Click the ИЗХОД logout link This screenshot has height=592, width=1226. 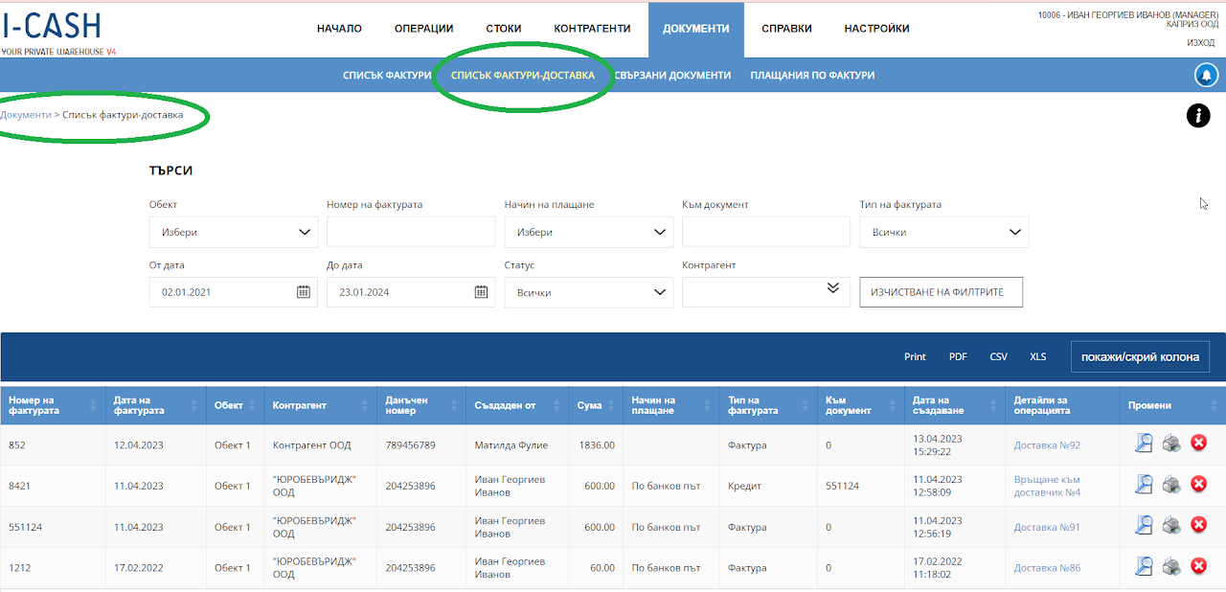point(1200,42)
